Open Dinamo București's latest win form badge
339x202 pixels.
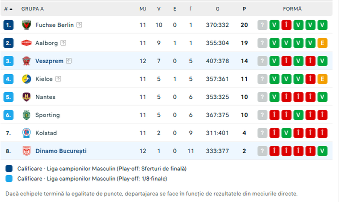[x=322, y=151]
